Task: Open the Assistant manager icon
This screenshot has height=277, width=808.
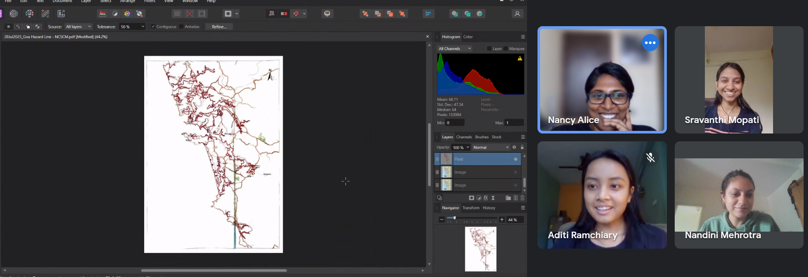Action: click(327, 14)
